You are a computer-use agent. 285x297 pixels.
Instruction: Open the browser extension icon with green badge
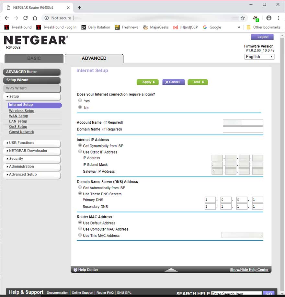[x=256, y=18]
